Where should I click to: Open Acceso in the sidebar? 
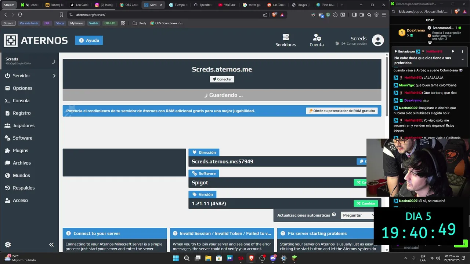[x=20, y=200]
